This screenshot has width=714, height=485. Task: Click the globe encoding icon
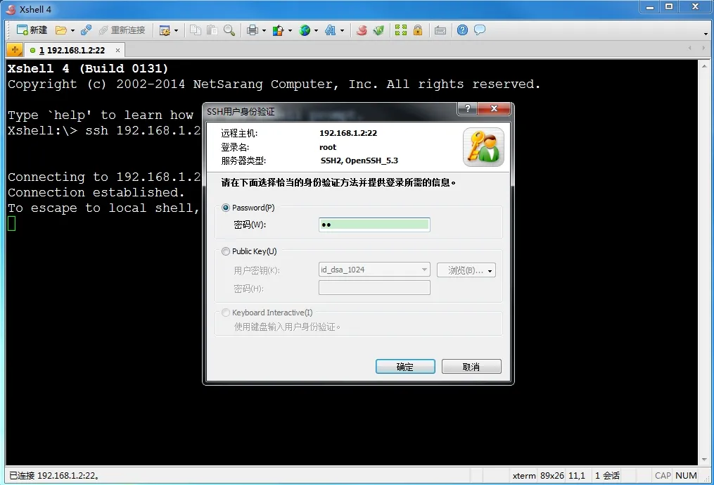coord(304,30)
